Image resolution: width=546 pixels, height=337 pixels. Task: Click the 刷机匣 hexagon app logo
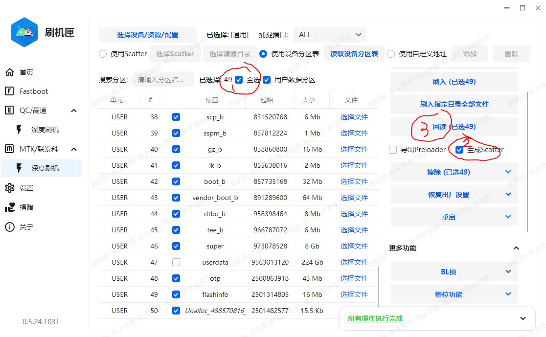point(24,32)
